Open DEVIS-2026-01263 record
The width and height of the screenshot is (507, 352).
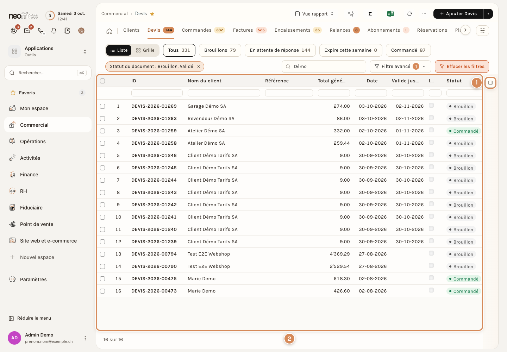tap(154, 119)
